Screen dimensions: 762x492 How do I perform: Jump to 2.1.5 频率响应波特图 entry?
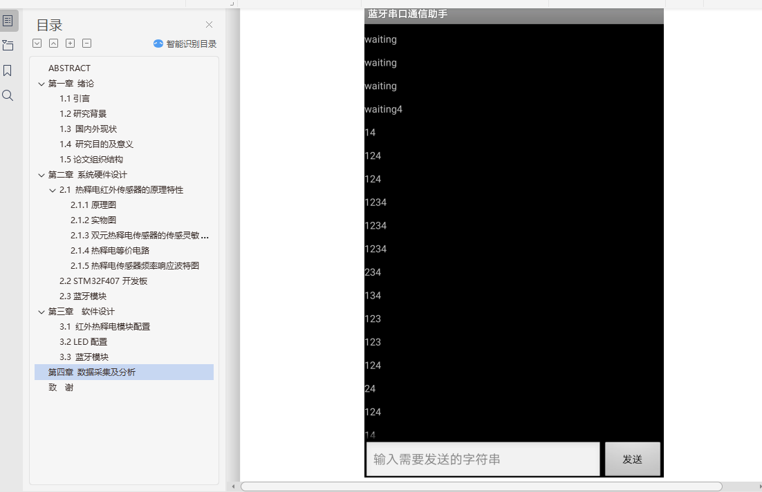click(135, 265)
